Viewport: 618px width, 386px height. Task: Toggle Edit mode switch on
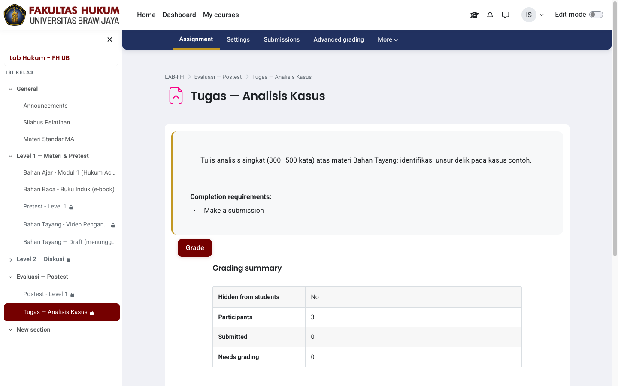pos(596,15)
